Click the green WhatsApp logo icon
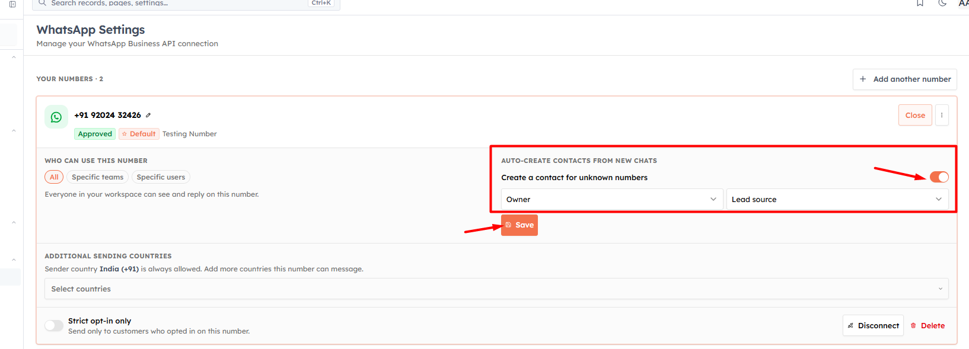 pos(56,117)
